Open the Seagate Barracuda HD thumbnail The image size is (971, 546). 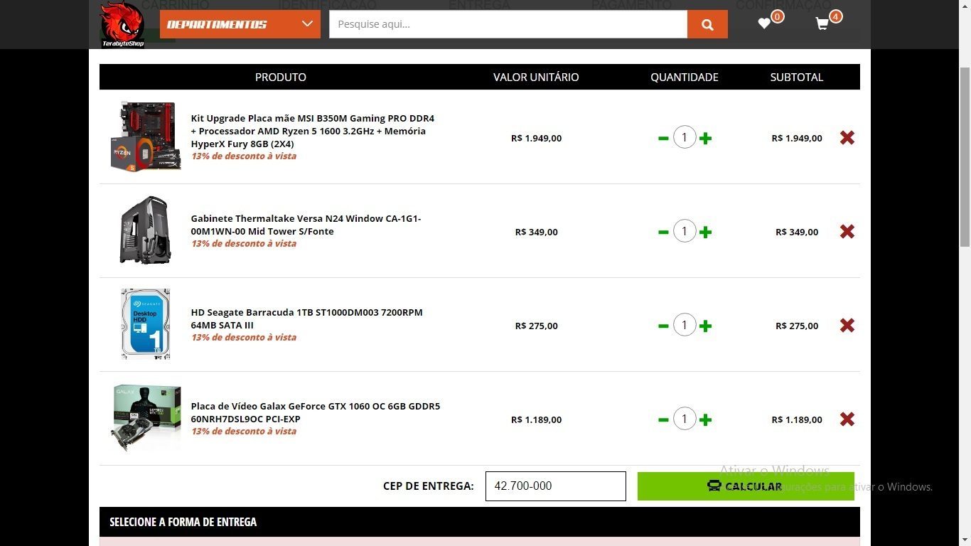(x=146, y=324)
